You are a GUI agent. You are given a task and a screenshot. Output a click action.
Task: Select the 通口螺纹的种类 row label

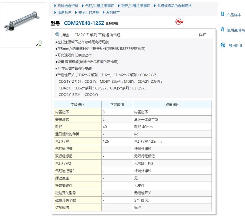point(78,134)
